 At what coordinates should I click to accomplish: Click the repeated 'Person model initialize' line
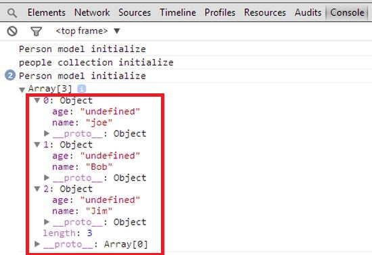tap(83, 76)
